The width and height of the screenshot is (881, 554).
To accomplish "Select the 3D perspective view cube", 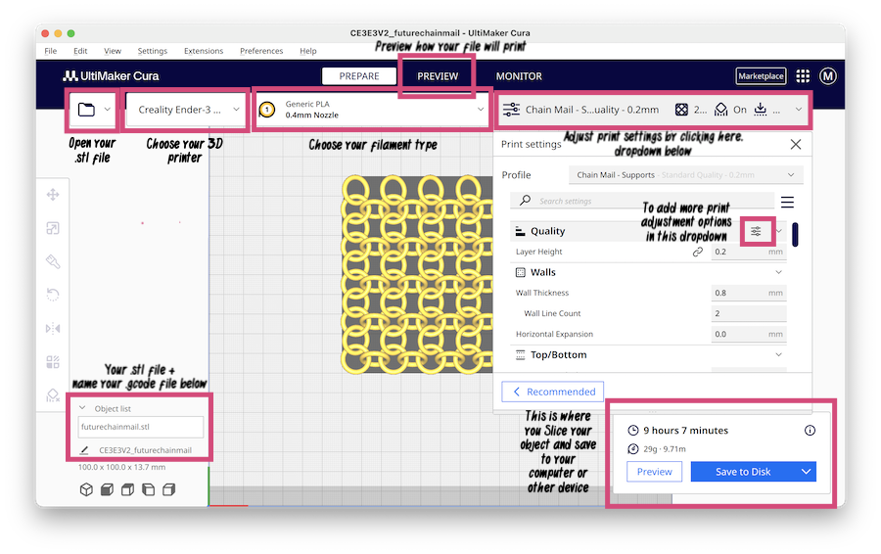I will pyautogui.click(x=86, y=489).
